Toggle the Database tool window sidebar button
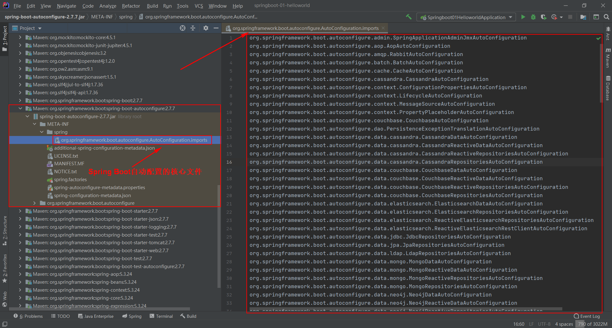This screenshot has height=328, width=612. pos(608,88)
